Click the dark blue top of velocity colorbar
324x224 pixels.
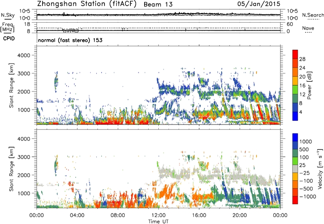[x=295, y=137]
